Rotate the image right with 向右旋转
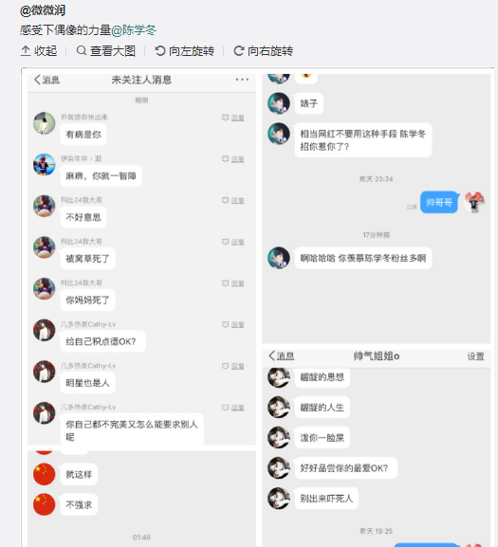This screenshot has width=498, height=547. 264,51
